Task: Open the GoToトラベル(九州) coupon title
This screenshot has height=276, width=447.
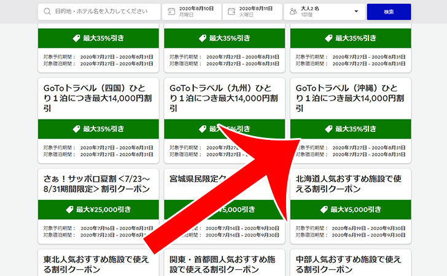Action: [223, 98]
